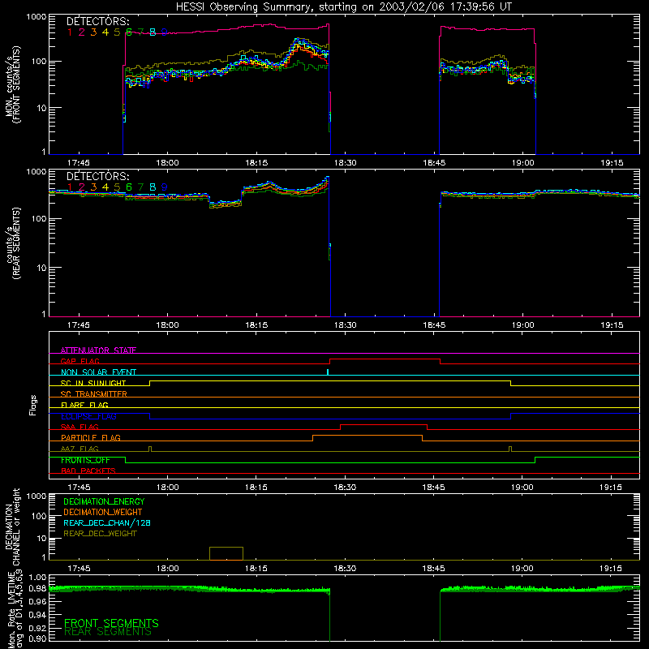
Task: Click red detector 1 in front segments legend
Action: [x=70, y=32]
